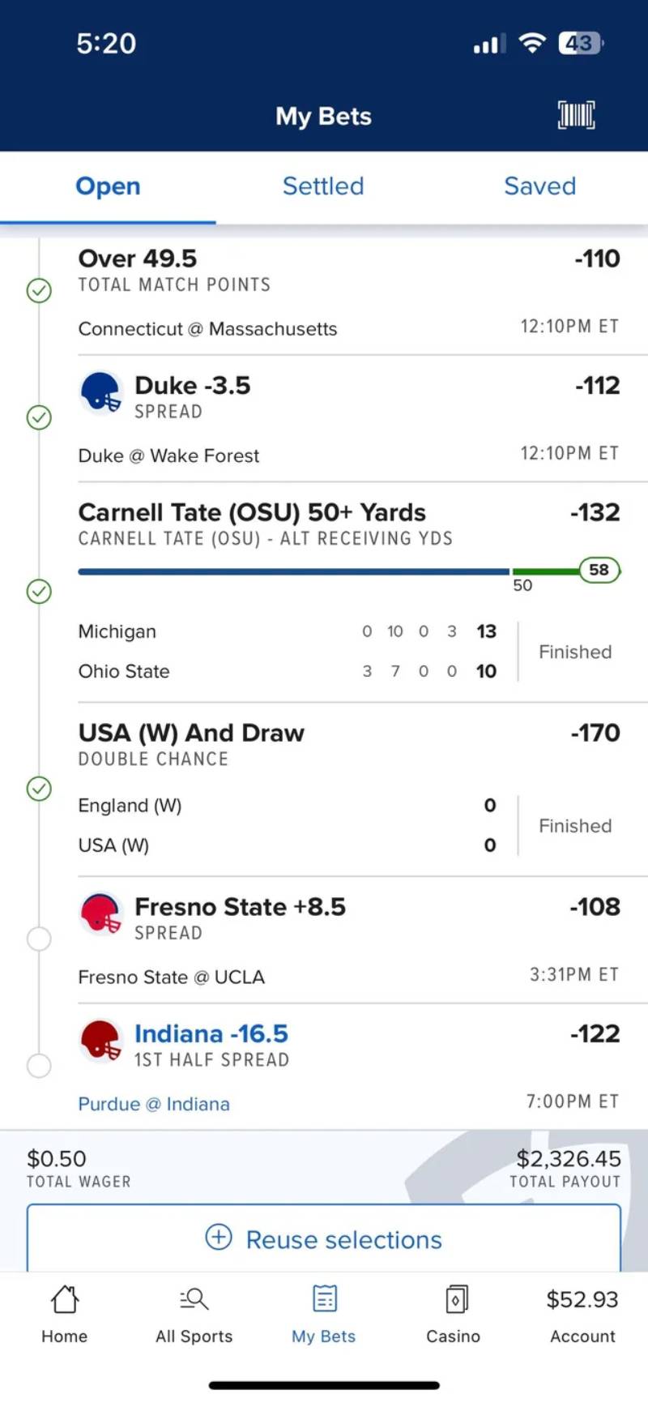Tap the barcode scanner icon
648x1403 pixels.
(576, 115)
